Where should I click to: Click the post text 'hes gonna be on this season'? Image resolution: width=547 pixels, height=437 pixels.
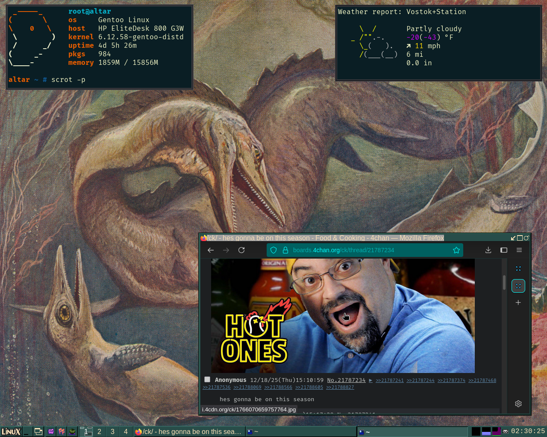coord(267,399)
